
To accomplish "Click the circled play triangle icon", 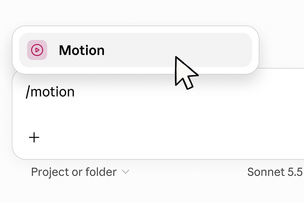I will pyautogui.click(x=37, y=50).
